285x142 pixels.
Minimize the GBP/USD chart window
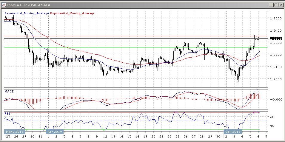271,5
